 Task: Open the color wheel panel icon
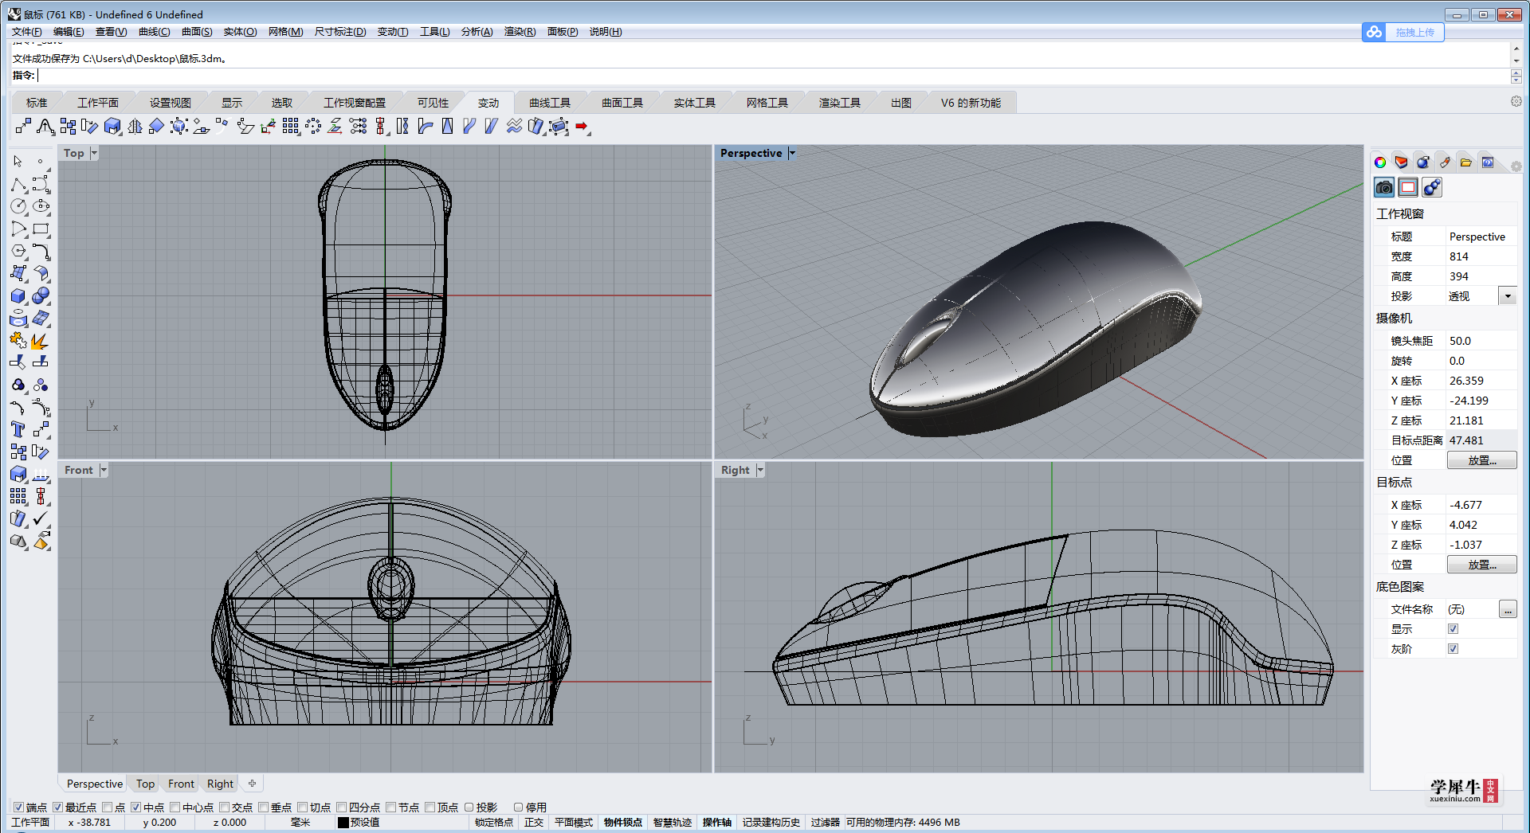1380,162
